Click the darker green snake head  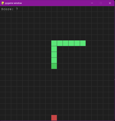point(54,66)
